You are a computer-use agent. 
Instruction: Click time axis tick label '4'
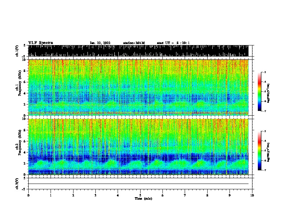(118, 195)
